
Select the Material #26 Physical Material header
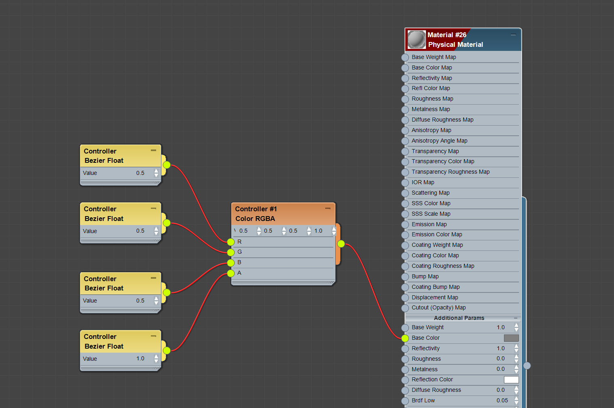coord(463,40)
